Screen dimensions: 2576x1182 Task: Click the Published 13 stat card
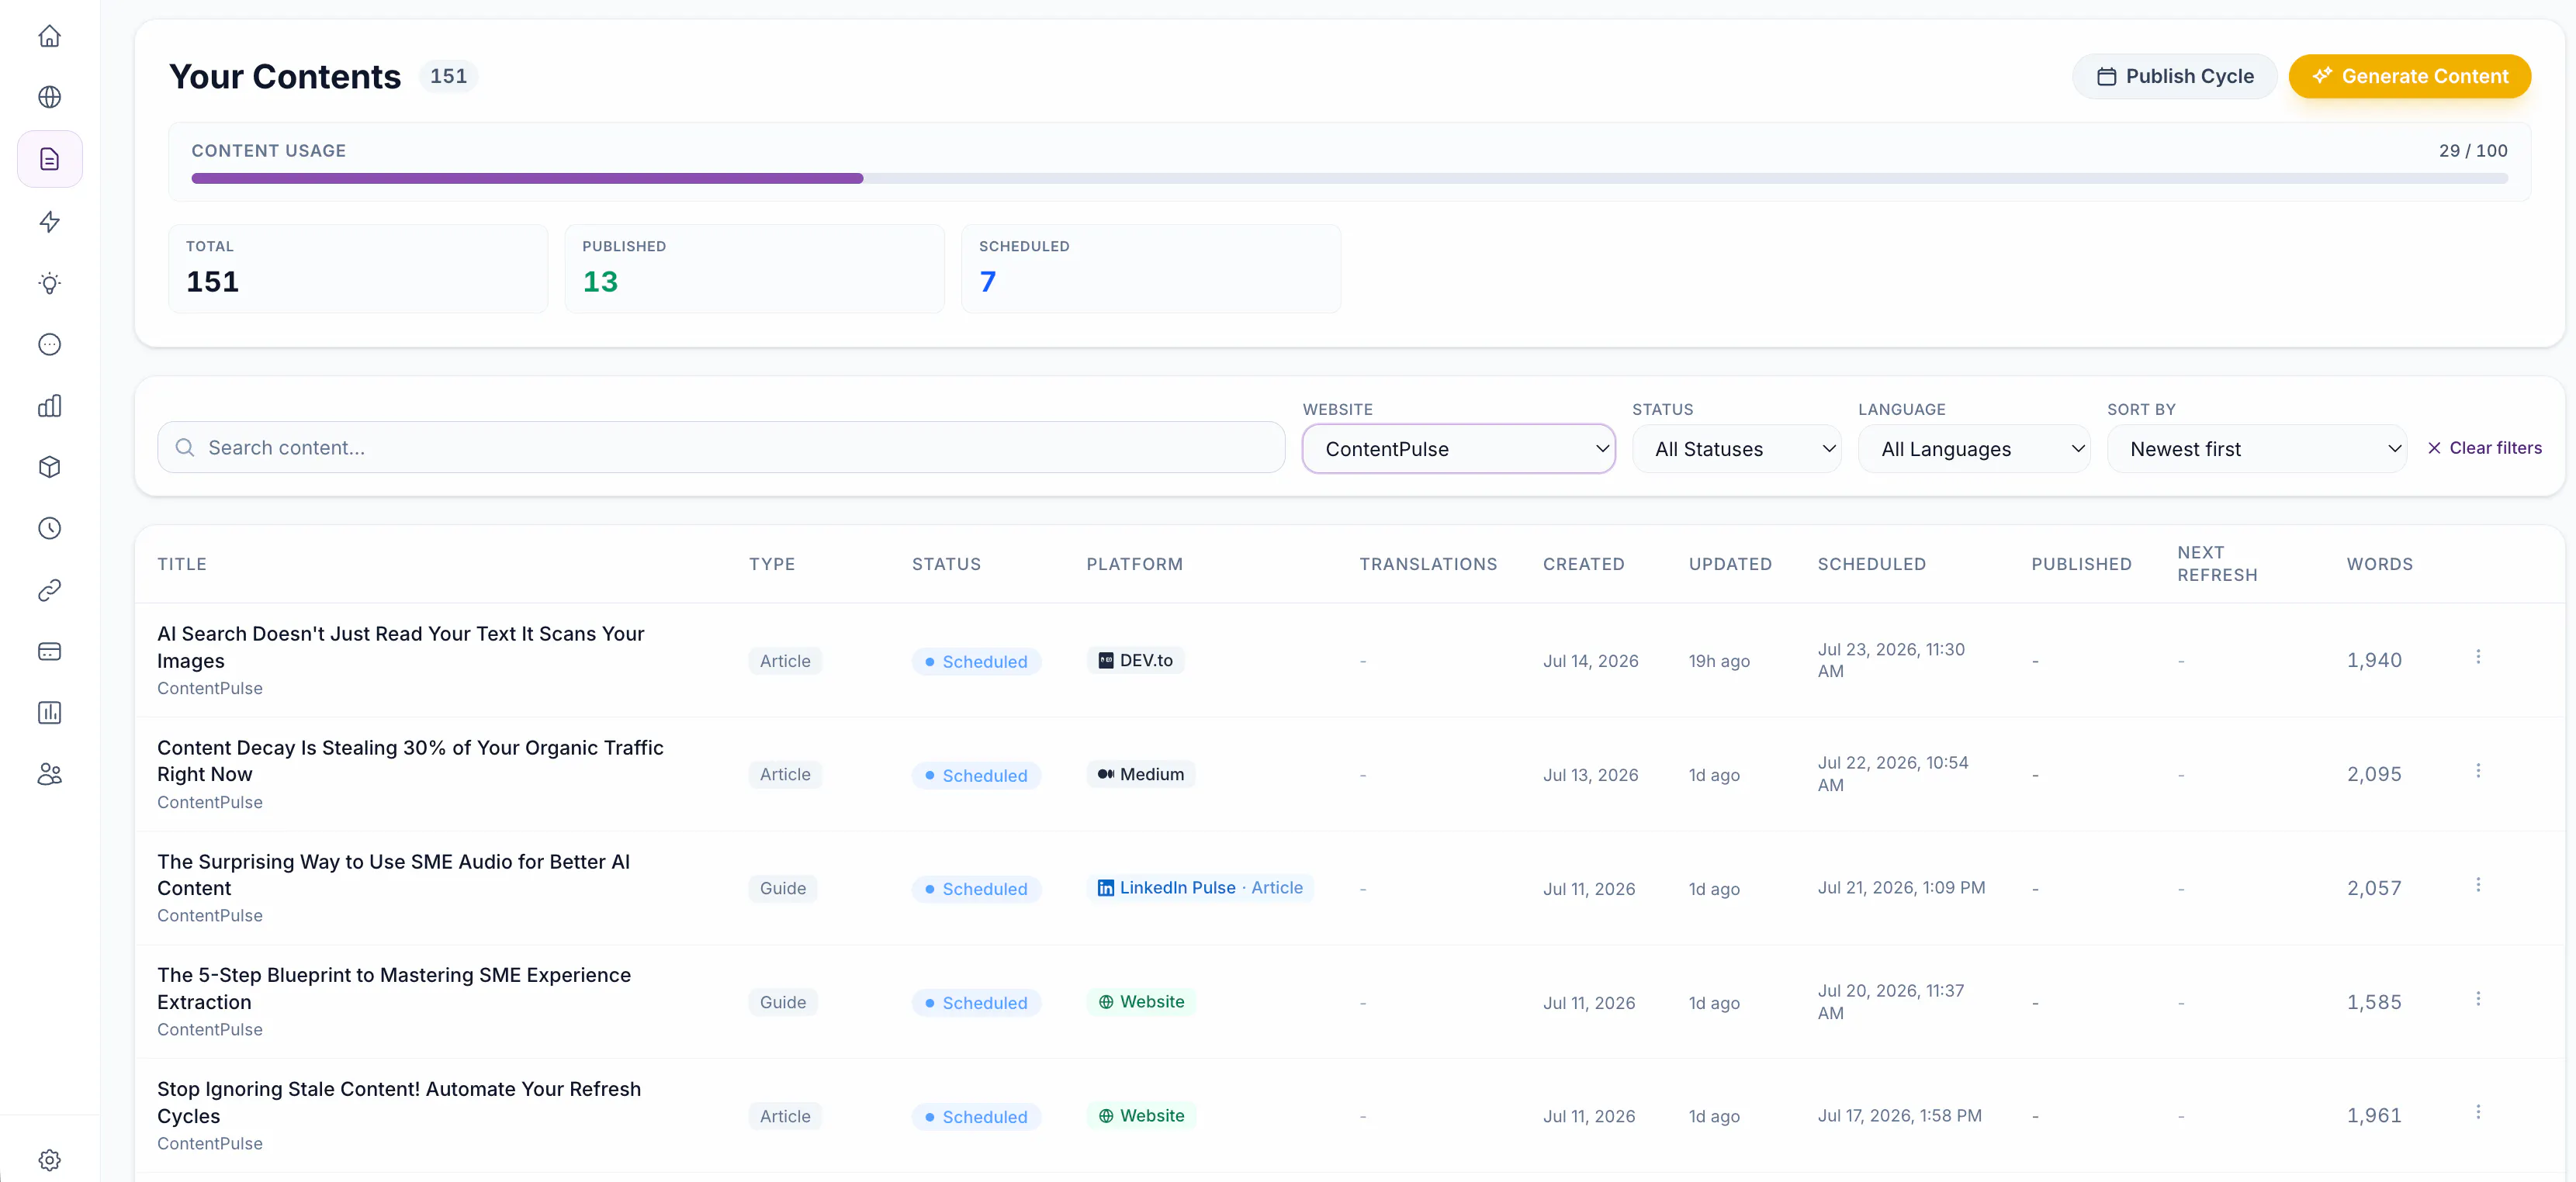754,269
